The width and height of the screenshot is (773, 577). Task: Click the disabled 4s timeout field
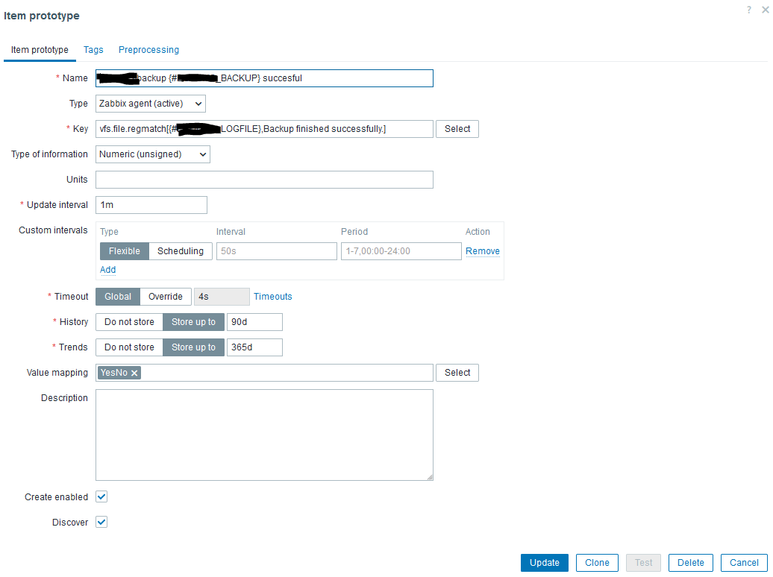click(x=222, y=297)
